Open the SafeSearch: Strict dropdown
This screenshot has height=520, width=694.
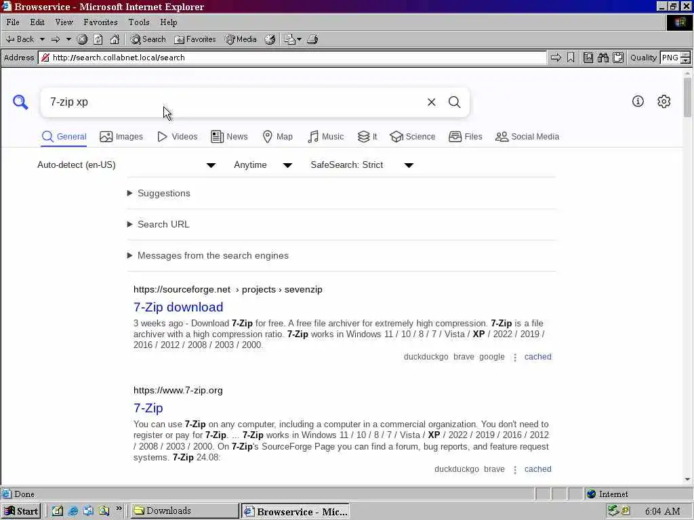(362, 165)
